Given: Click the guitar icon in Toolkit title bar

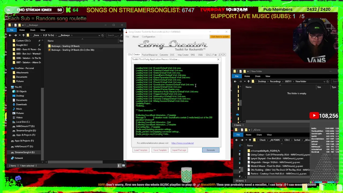Looking at the screenshot, I should (x=126, y=32).
